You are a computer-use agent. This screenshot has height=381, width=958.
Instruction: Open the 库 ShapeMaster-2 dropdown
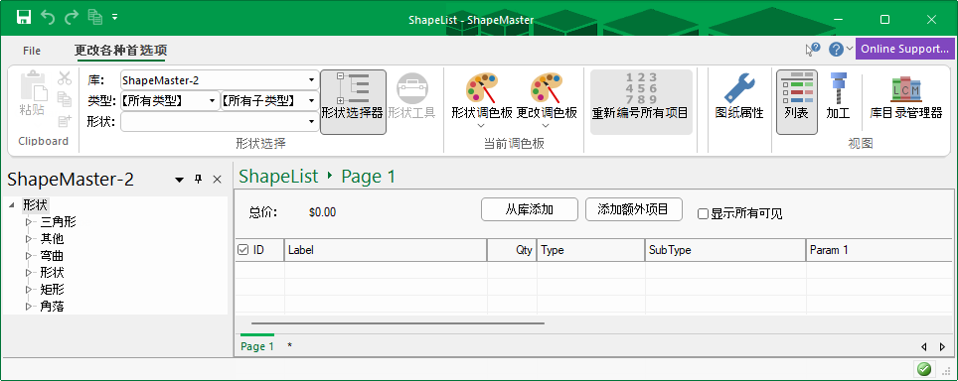pyautogui.click(x=312, y=79)
